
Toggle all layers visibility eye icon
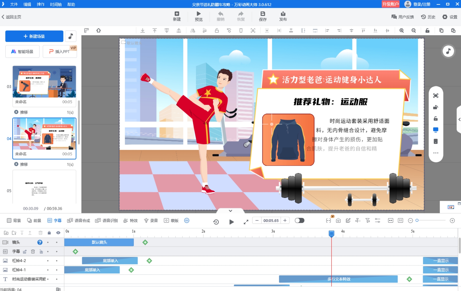58,233
